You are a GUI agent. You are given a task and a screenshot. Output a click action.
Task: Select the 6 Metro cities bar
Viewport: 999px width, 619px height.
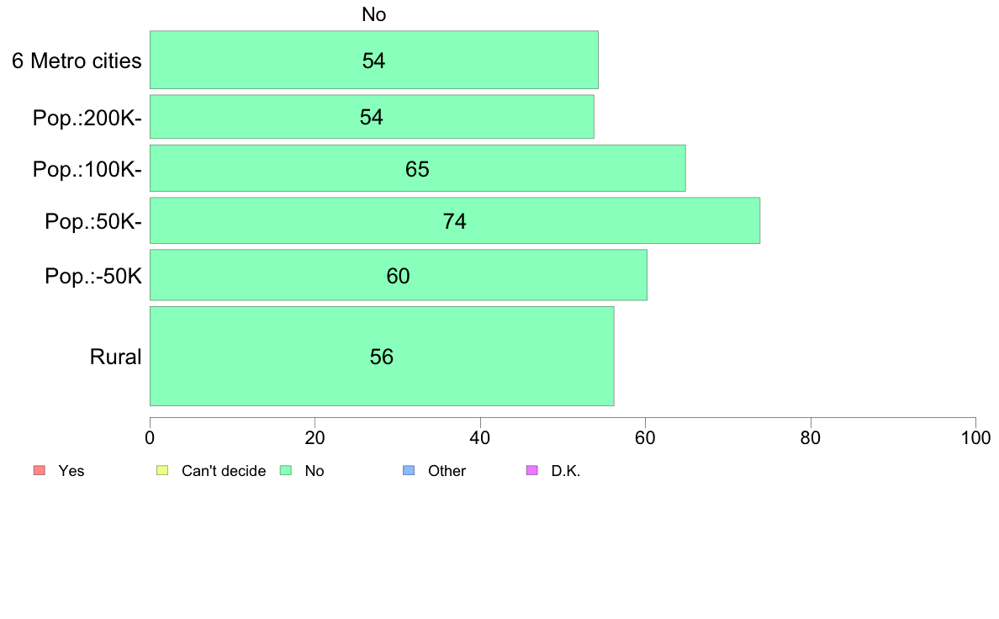point(374,60)
